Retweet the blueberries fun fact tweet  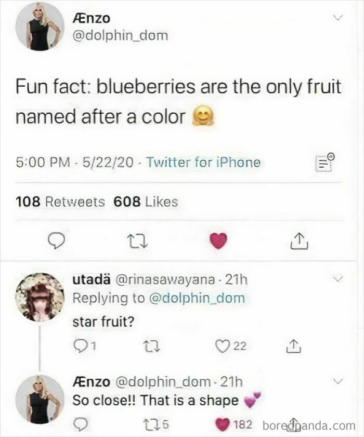pyautogui.click(x=138, y=241)
